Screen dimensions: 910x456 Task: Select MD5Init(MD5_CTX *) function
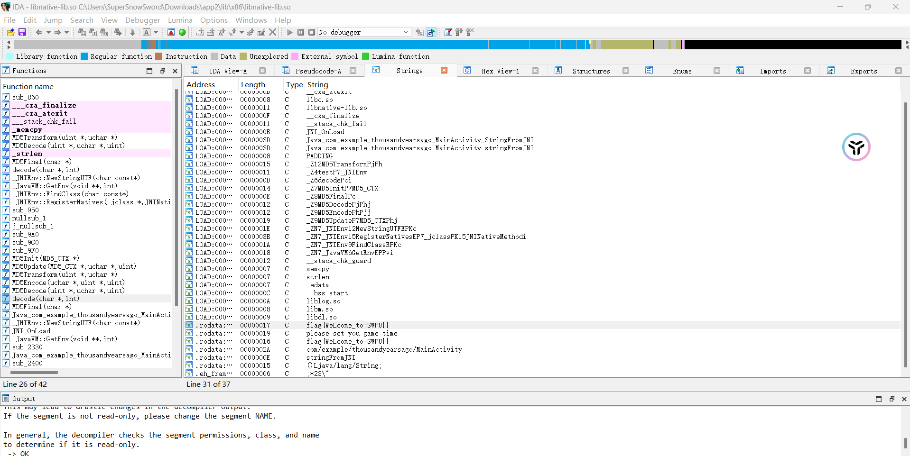point(87,258)
